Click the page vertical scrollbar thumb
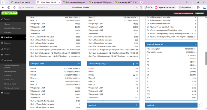The height and width of the screenshot is (110, 207). pos(206,58)
